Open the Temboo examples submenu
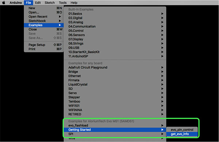This screenshot has width=219, height=142. tap(115, 101)
